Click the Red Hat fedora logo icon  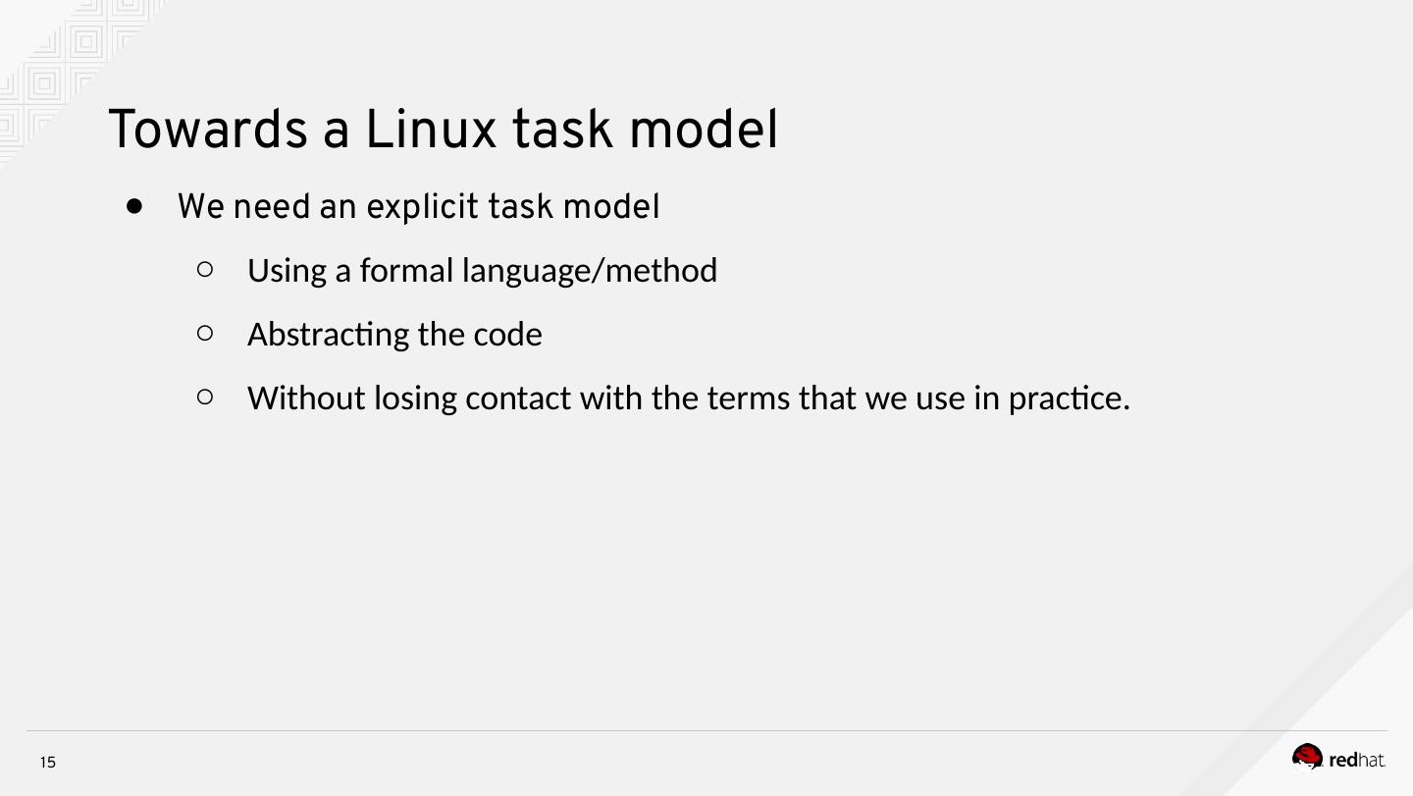click(x=1307, y=758)
